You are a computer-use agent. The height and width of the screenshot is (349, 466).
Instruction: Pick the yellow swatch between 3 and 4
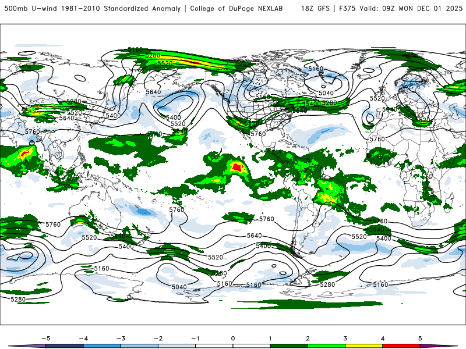363,346
